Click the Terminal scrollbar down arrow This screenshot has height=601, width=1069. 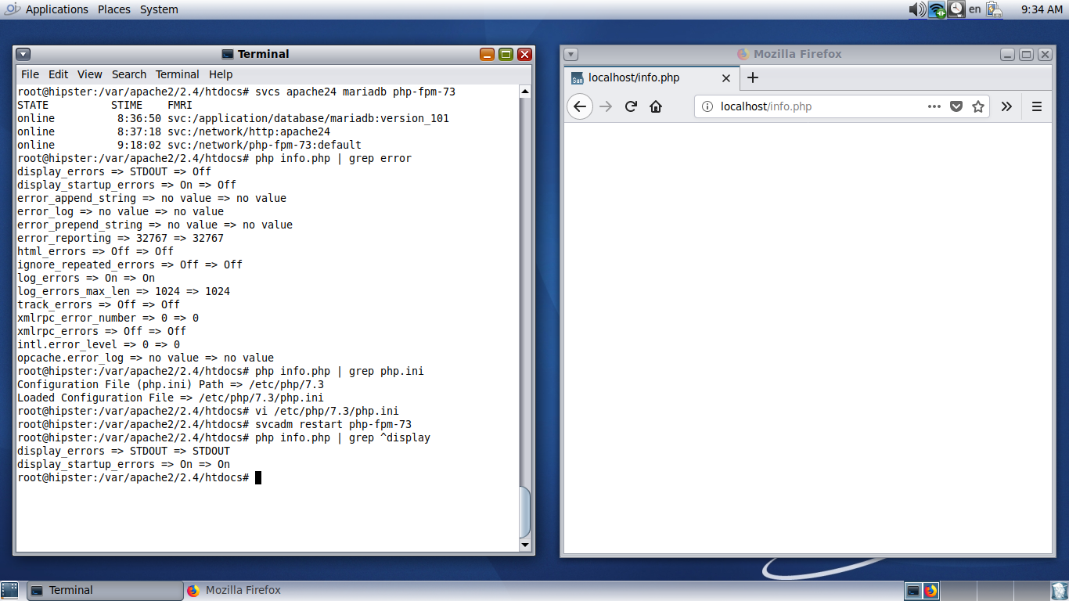click(524, 545)
